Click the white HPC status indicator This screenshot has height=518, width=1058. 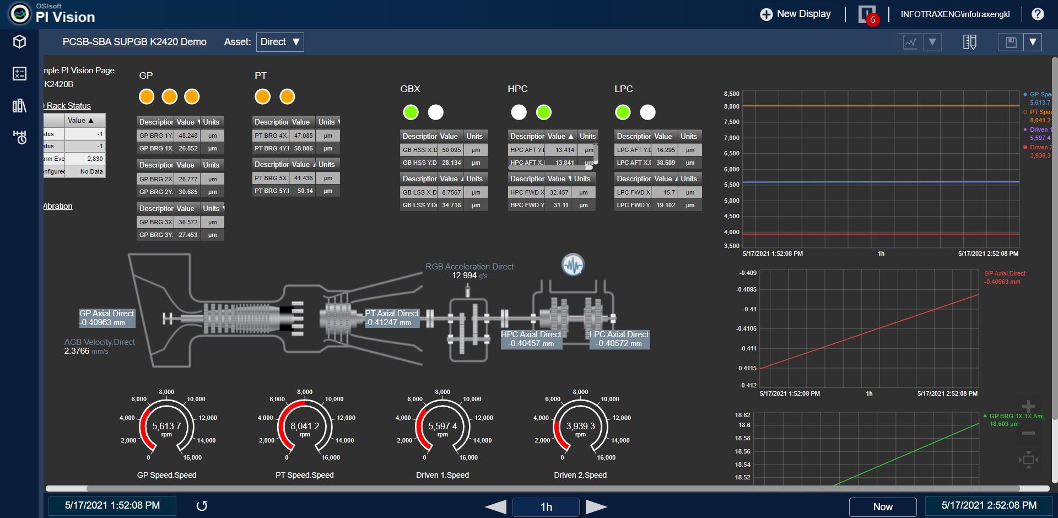click(519, 112)
